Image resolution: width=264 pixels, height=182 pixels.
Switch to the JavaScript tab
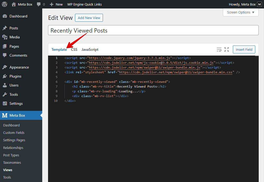(89, 49)
